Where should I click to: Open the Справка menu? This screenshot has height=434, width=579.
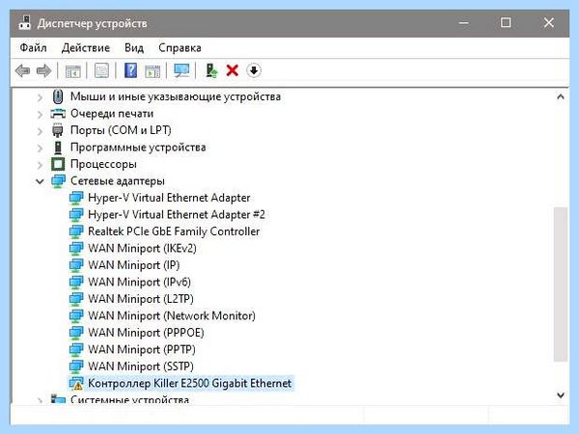click(x=179, y=48)
